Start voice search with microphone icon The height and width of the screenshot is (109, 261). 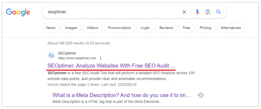pos(197,12)
